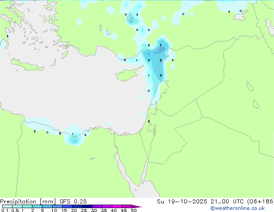The image size is (274, 212).
Task: Select the 30–35 mm purple legend swatch
Action: [x=97, y=206]
